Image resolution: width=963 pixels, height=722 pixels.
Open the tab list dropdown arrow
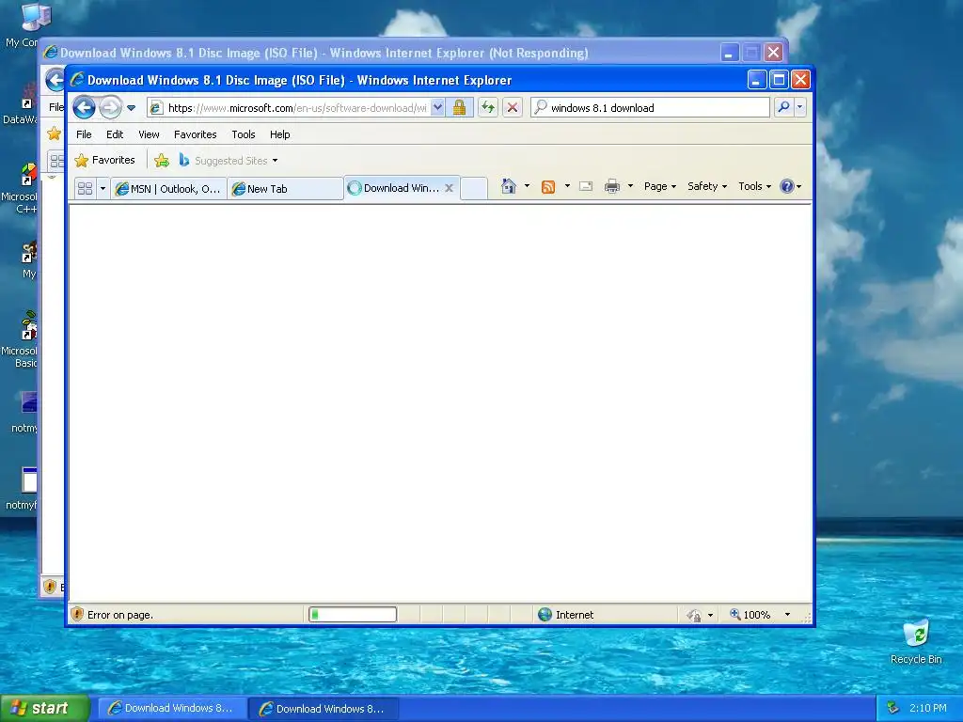103,188
